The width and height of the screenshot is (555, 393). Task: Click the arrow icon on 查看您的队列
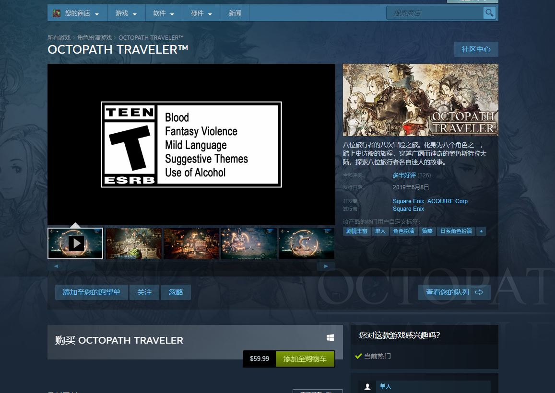[x=479, y=292]
